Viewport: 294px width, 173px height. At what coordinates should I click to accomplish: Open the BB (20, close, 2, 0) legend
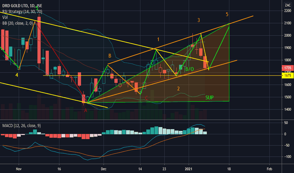pyautogui.click(x=17, y=23)
